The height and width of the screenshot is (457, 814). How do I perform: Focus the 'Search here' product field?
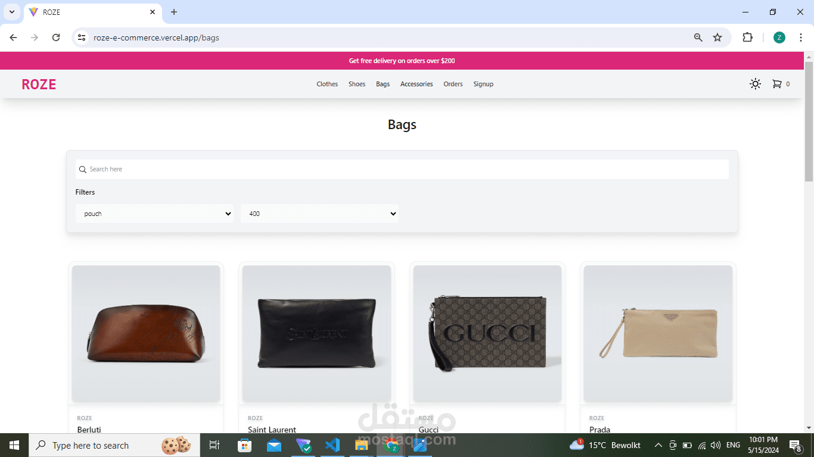coord(402,169)
